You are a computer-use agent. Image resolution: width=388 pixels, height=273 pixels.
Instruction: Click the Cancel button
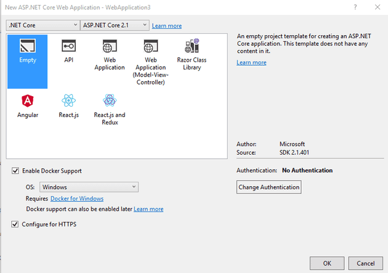(x=365, y=263)
